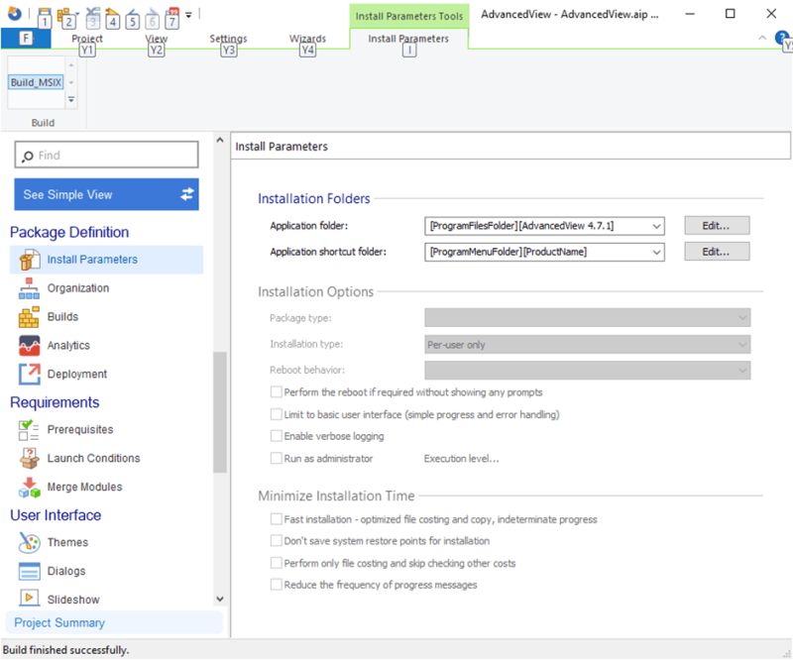Check Run as administrator

click(277, 458)
